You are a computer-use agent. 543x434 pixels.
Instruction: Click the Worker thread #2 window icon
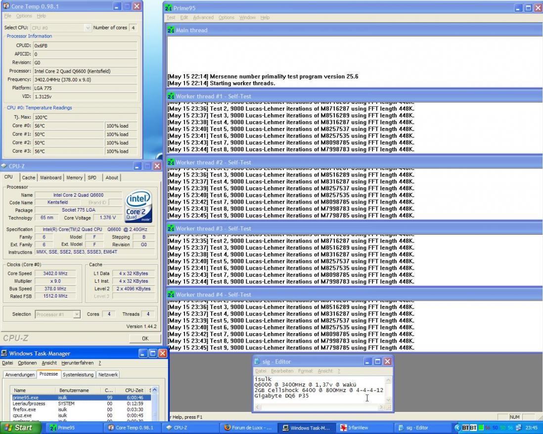click(171, 162)
